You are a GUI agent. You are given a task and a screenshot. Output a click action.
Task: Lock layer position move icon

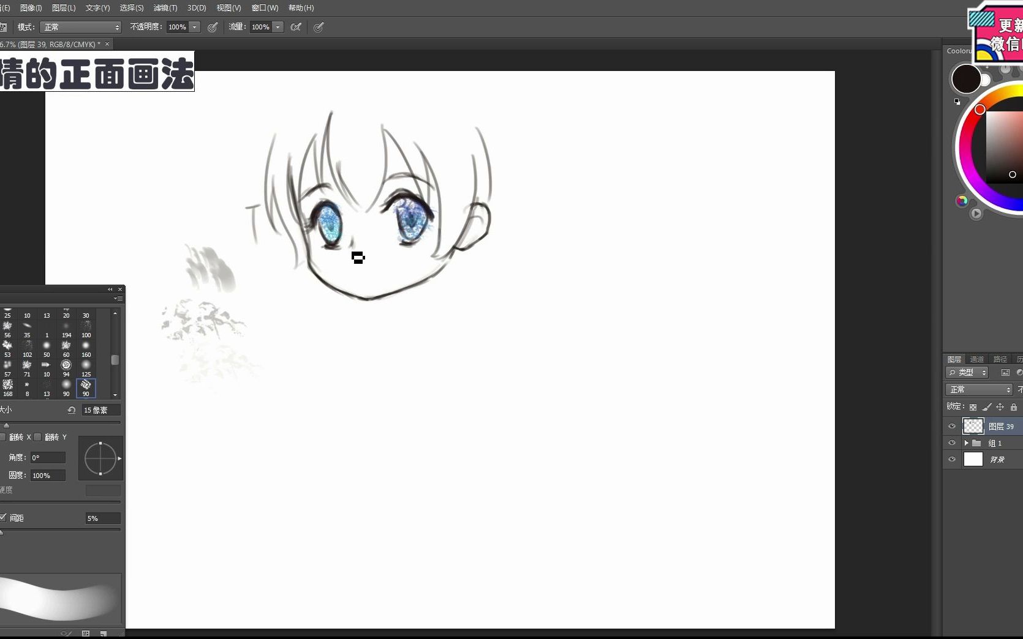pos(1000,407)
